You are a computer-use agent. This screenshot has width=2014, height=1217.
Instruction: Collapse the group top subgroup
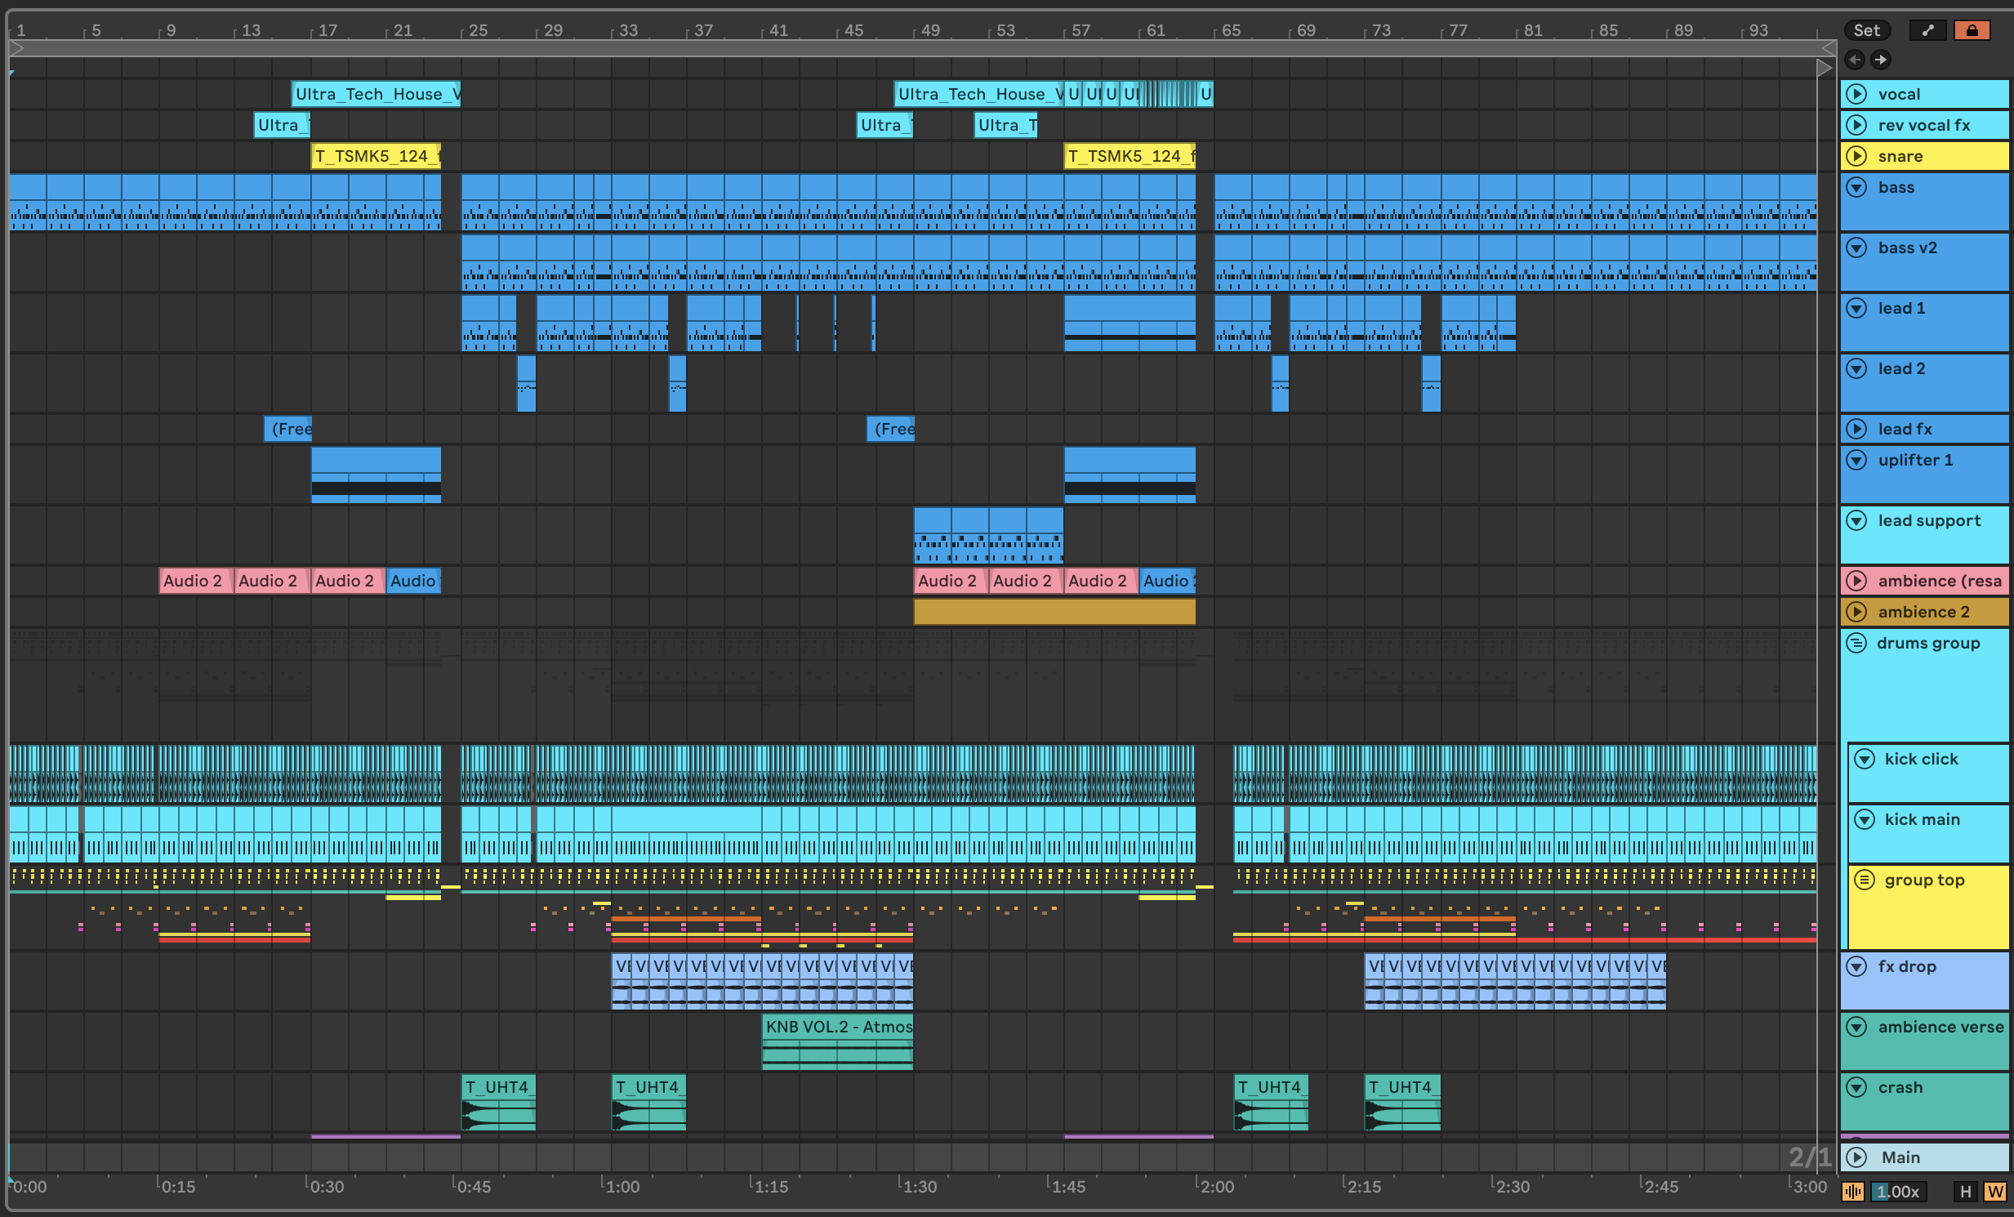(1864, 880)
